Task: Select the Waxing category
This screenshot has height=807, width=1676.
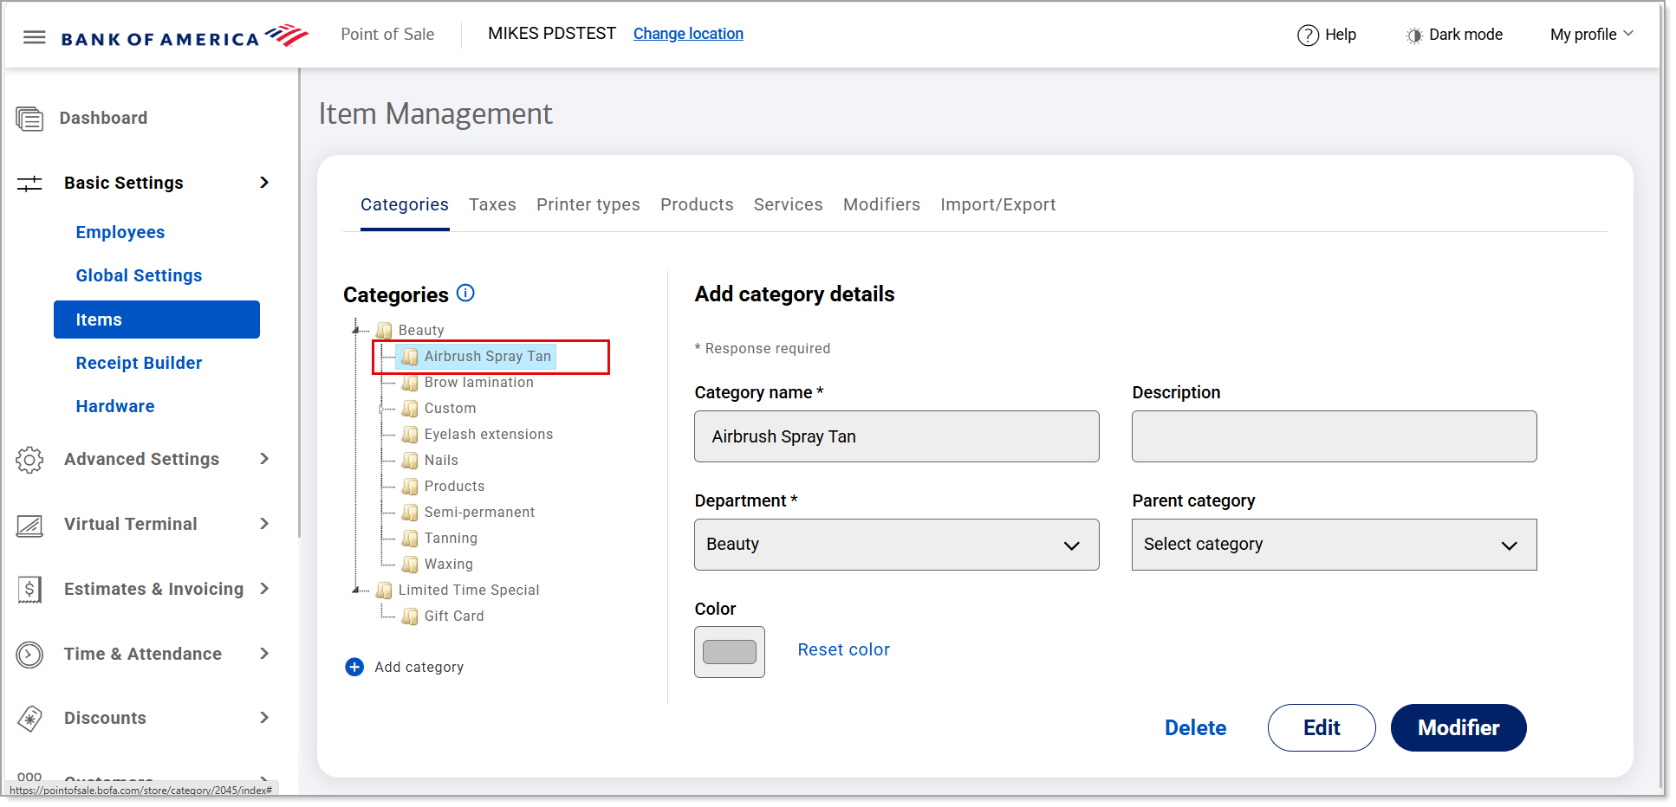Action: 448,565
